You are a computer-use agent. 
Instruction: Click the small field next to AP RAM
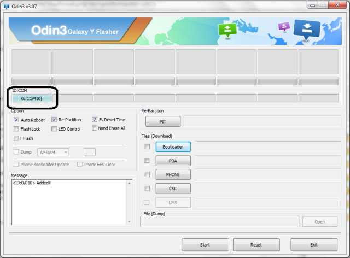[x=90, y=152]
